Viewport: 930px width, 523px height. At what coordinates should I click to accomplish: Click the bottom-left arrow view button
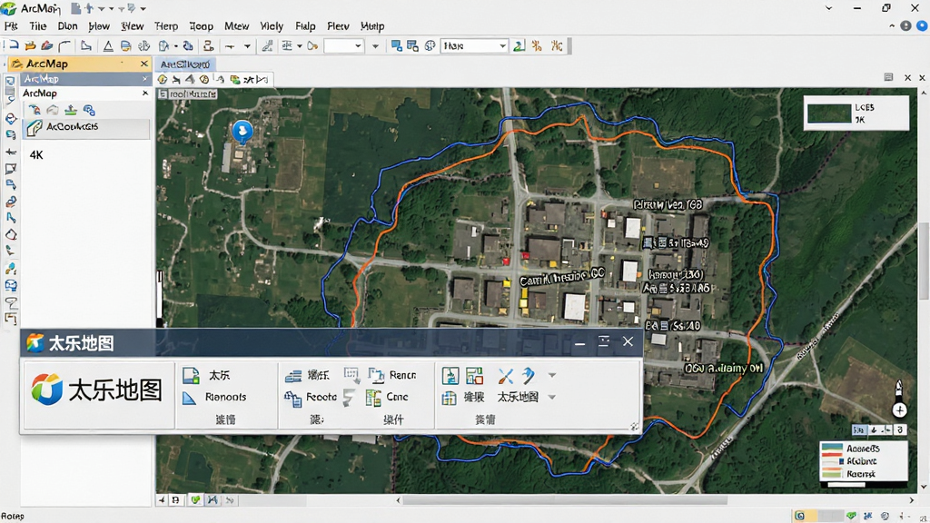click(162, 500)
